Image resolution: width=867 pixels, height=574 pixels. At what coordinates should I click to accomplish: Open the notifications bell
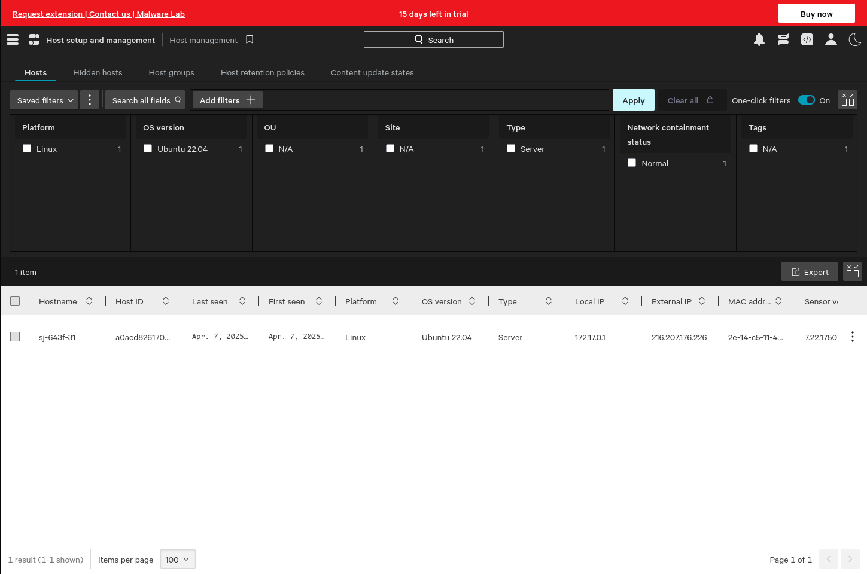[x=759, y=39]
